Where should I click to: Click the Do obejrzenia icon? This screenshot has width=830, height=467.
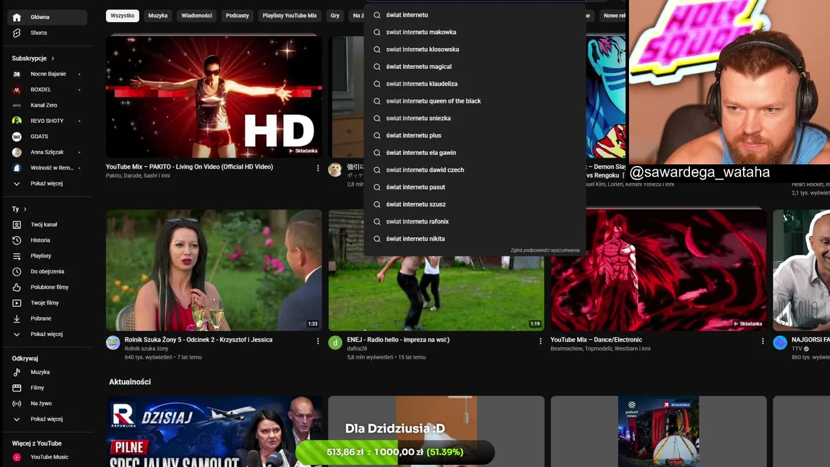pyautogui.click(x=17, y=272)
